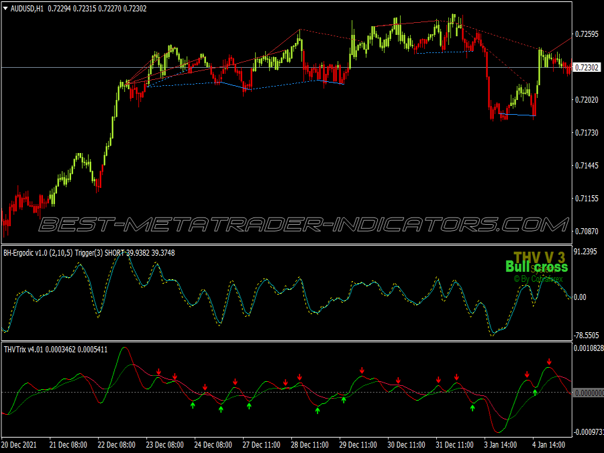This screenshot has height=453, width=604.
Task: Click the 0.70870 price scale label
Action: coord(587,231)
